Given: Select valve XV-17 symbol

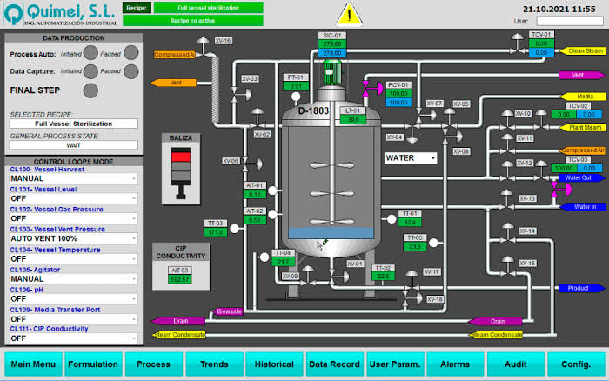Looking at the screenshot, I should coord(412,281).
